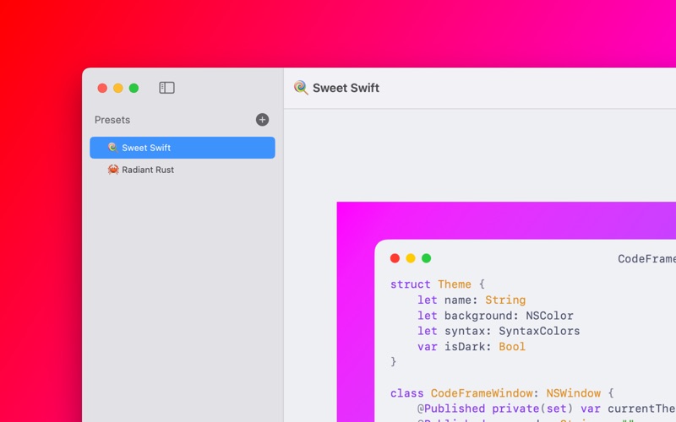Maximize the app window with green button
The width and height of the screenshot is (676, 422).
(134, 89)
